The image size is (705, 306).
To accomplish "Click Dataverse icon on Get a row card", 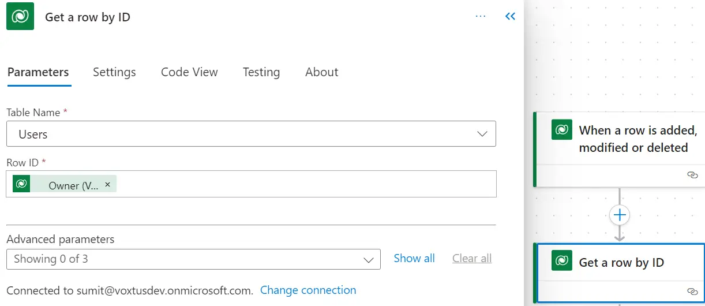I will click(x=562, y=260).
